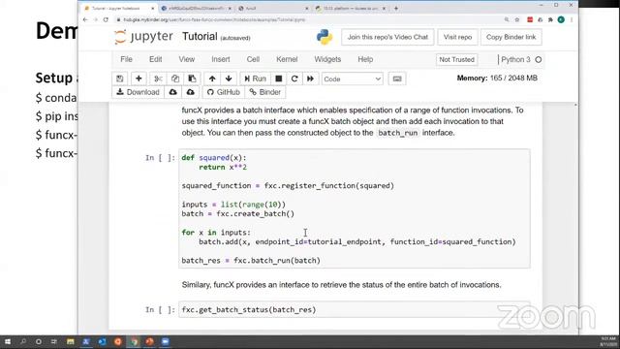Image resolution: width=620 pixels, height=349 pixels.
Task: Open Chrome from the taskbar
Action: 134,341
